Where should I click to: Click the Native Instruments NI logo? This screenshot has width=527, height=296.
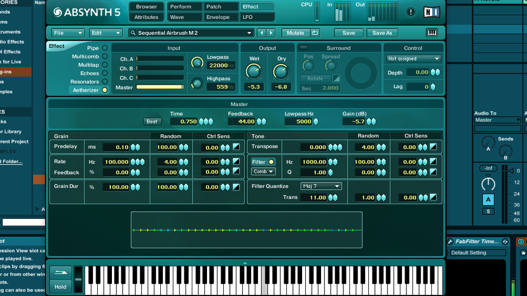431,12
